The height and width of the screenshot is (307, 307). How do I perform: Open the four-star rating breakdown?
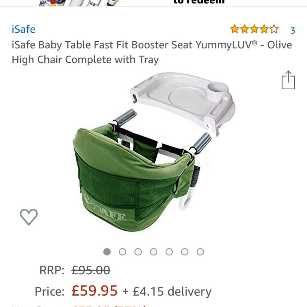(254, 29)
